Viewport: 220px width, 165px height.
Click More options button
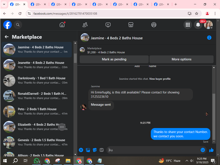point(181,59)
